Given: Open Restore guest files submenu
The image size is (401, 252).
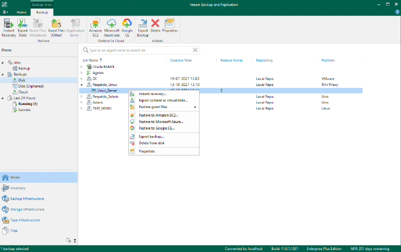Looking at the screenshot, I should pyautogui.click(x=164, y=107).
